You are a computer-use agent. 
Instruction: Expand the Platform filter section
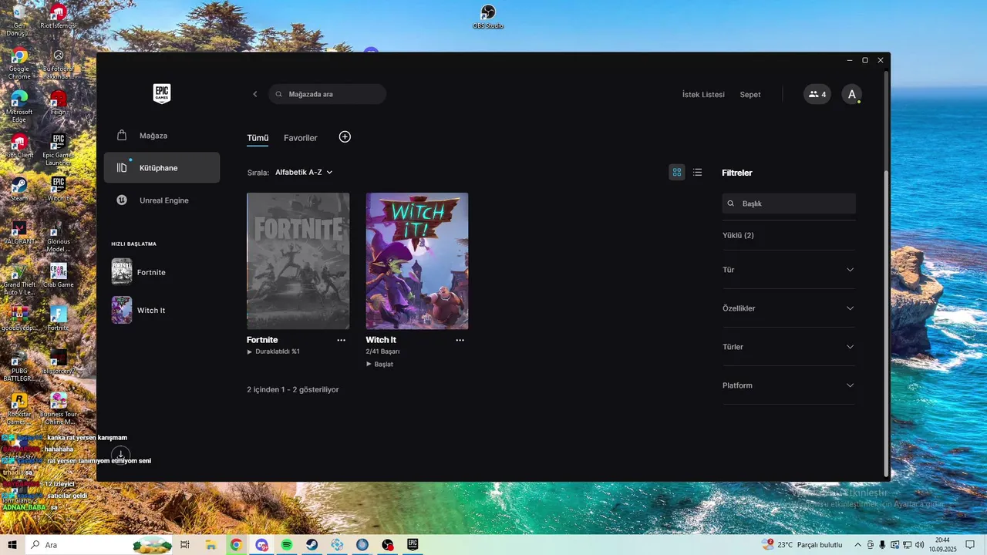click(x=789, y=385)
